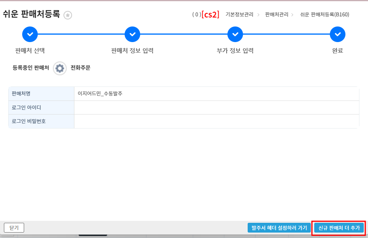The image size is (368, 238).
Task: Go to 발주서 헤더 설정하러 가기
Action: click(279, 228)
